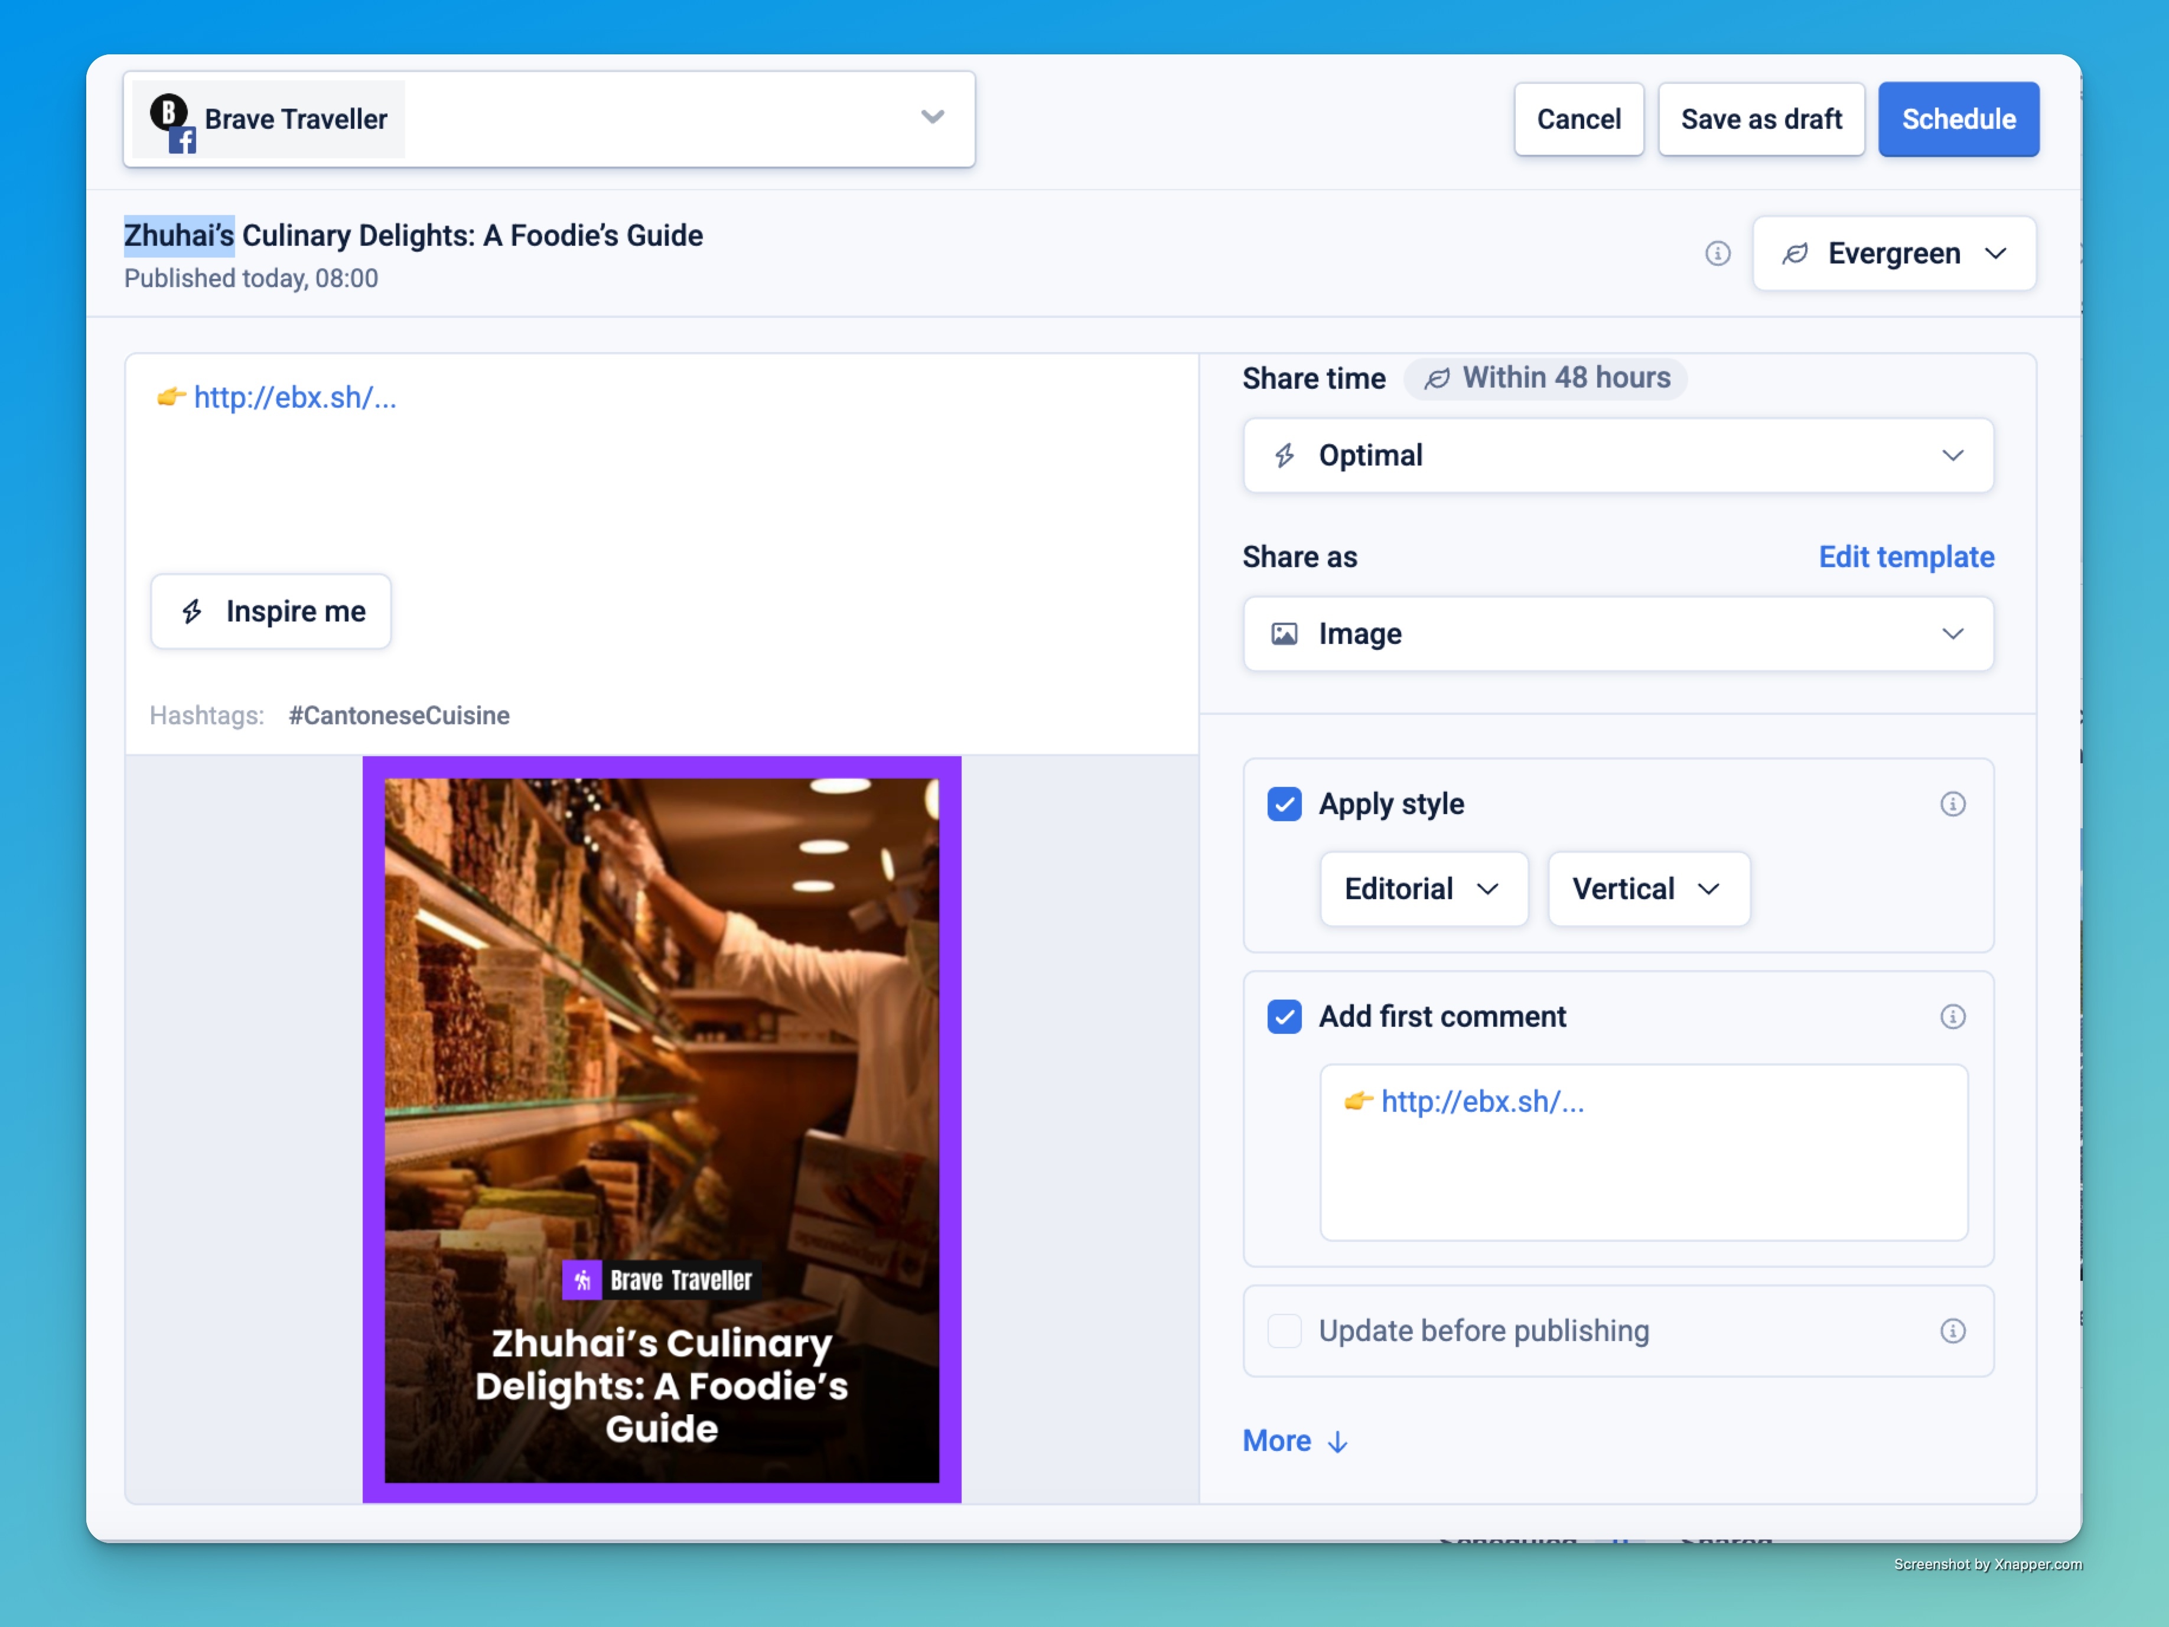Uncheck the Apply style checkbox

(x=1284, y=804)
